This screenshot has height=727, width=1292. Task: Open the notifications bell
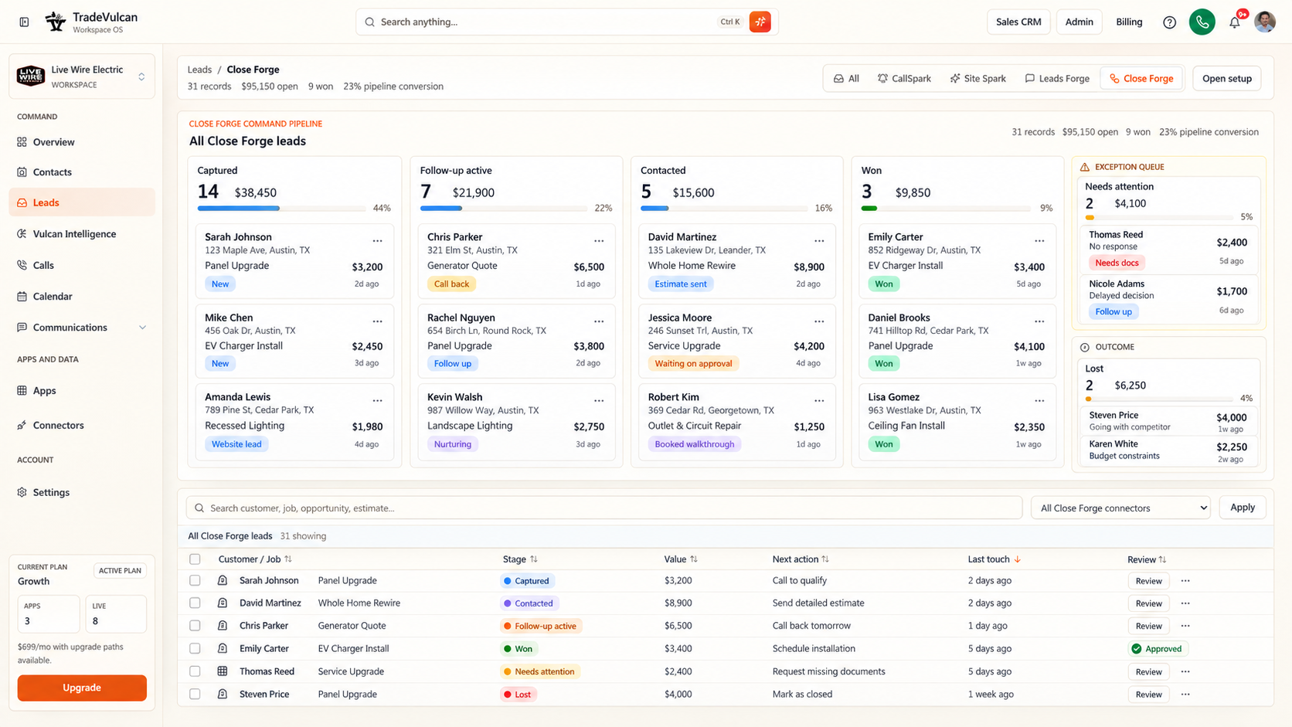(x=1235, y=22)
